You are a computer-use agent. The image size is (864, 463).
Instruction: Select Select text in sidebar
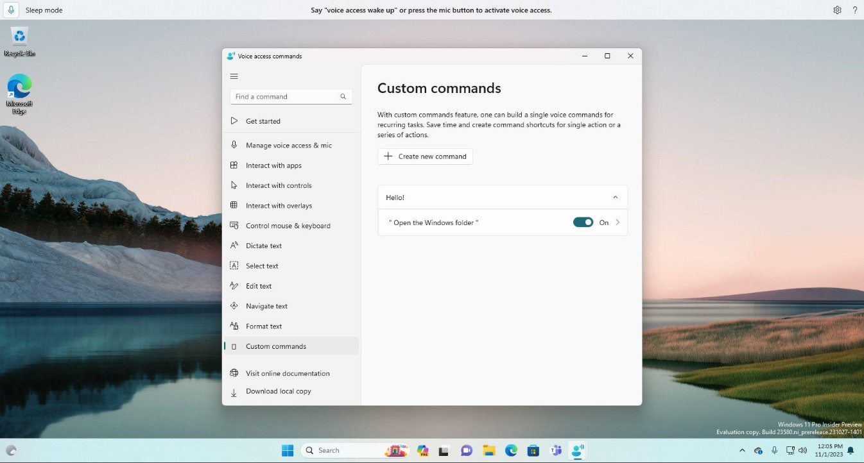pos(291,266)
